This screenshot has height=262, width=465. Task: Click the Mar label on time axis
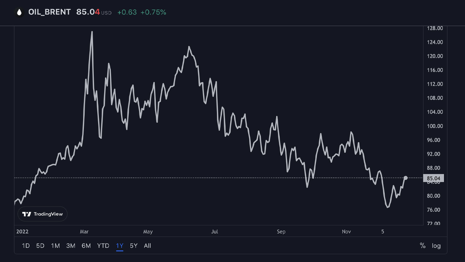[84, 231]
